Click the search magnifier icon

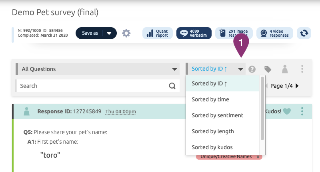tap(172, 86)
